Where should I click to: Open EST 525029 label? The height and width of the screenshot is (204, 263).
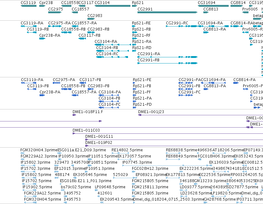[x=121, y=175]
